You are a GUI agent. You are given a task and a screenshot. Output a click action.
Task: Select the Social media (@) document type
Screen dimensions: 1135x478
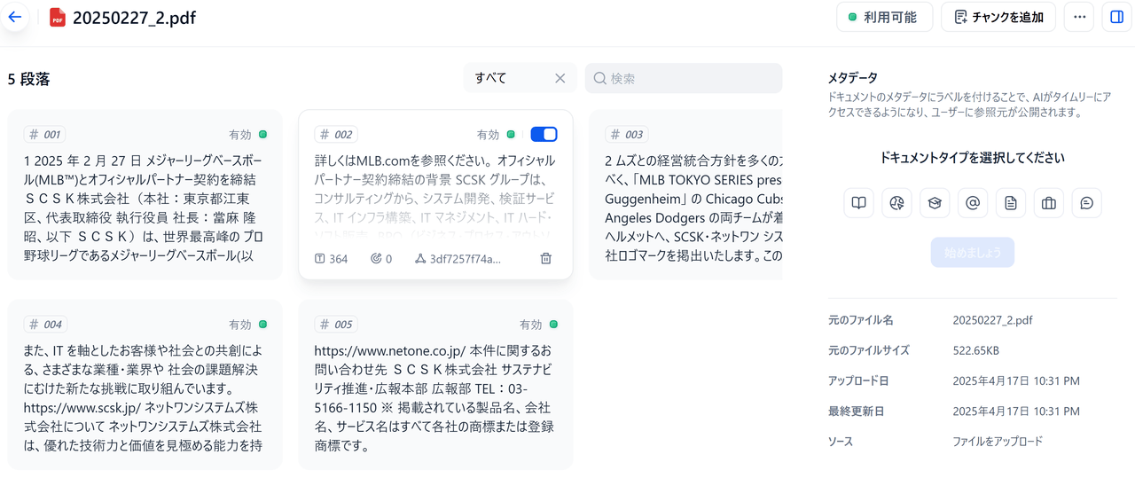973,203
